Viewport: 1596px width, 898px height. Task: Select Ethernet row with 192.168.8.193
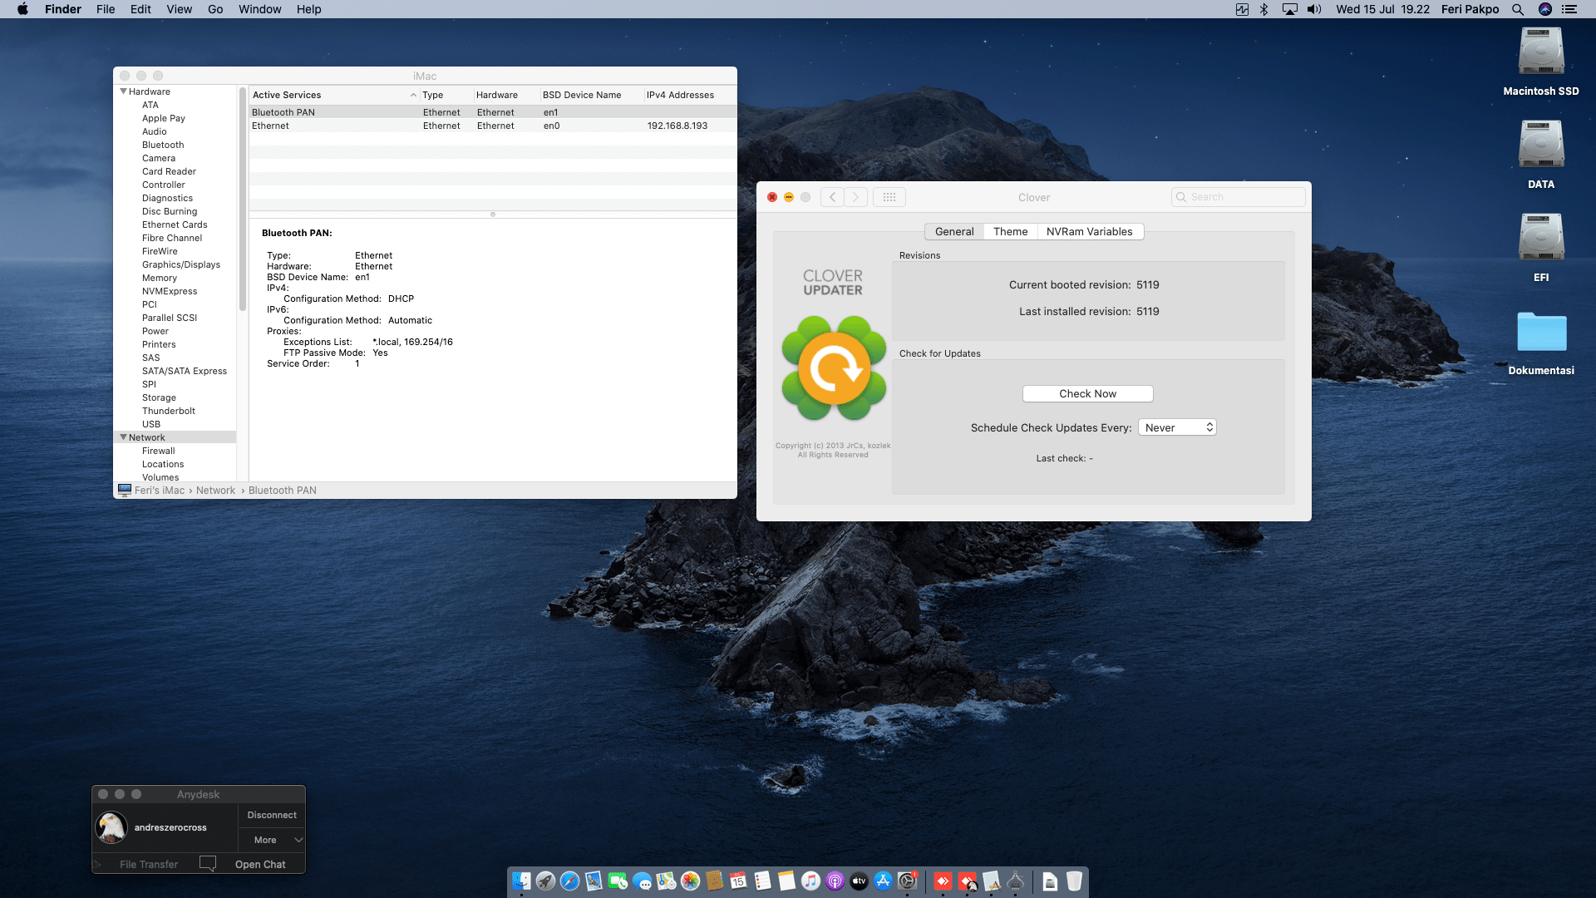coord(493,126)
